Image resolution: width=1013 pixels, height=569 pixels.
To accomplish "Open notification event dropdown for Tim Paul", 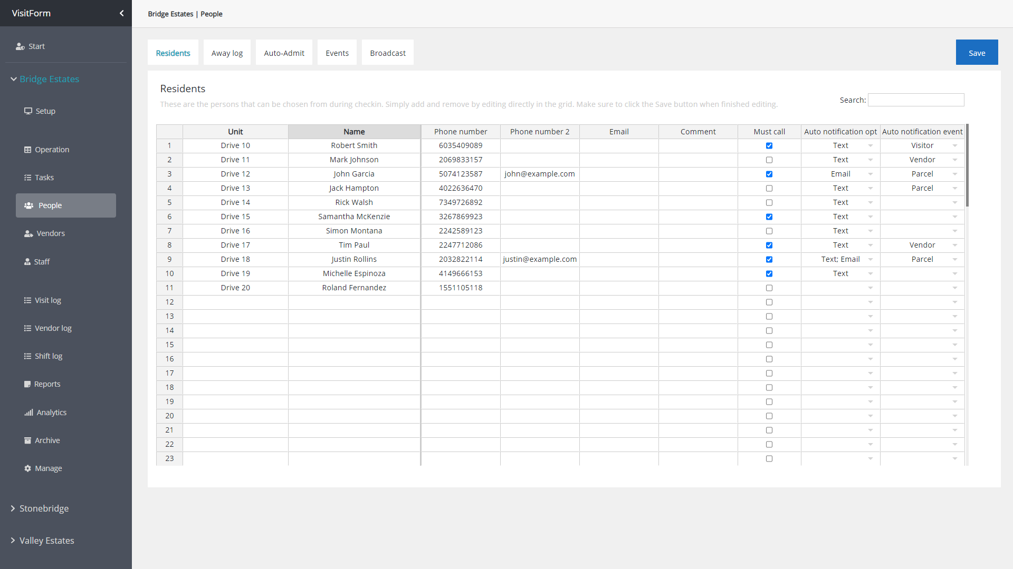I will coord(955,246).
